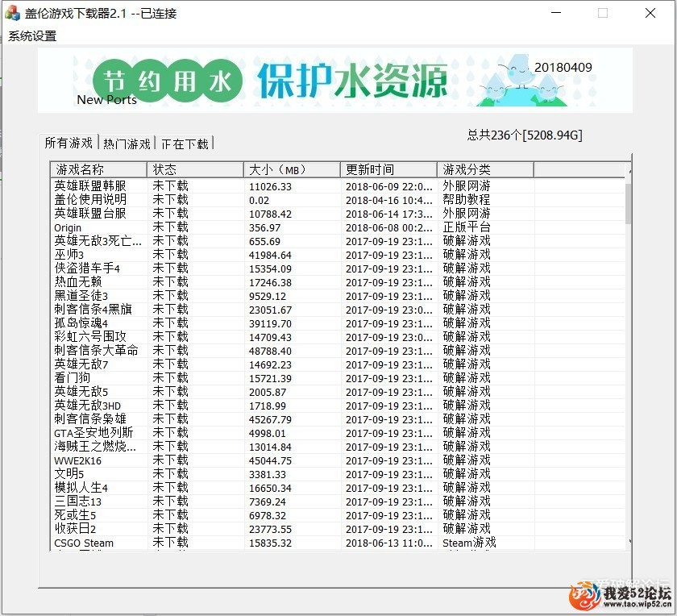Viewport: 677px width, 616px height.
Task: Select the 刺客信条4黑旗 game row
Action: (338, 310)
